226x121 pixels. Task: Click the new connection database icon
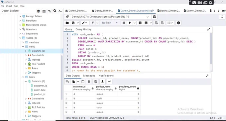pyautogui.click(x=154, y=17)
